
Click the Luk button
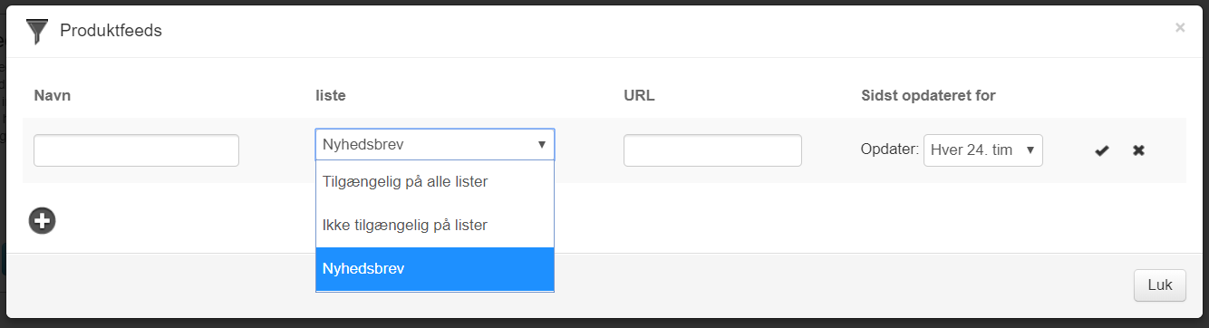(x=1160, y=285)
